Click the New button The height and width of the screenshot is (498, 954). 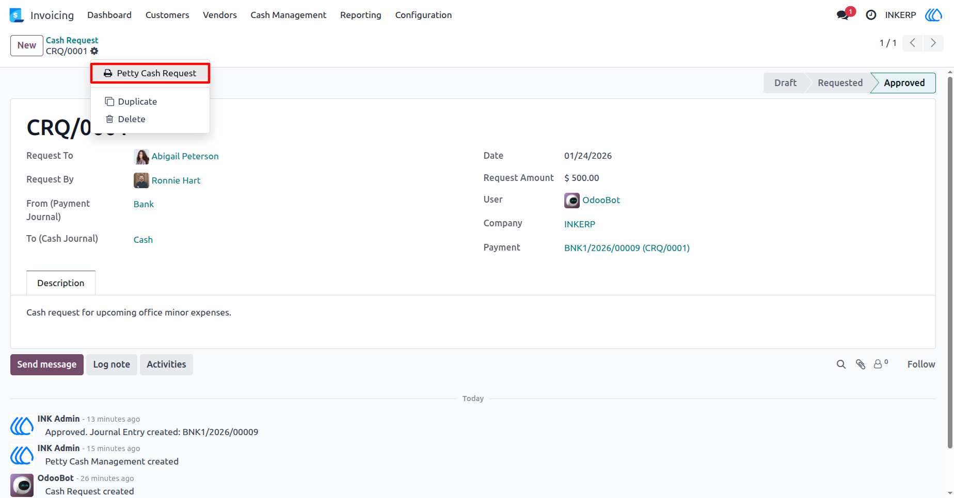tap(27, 45)
